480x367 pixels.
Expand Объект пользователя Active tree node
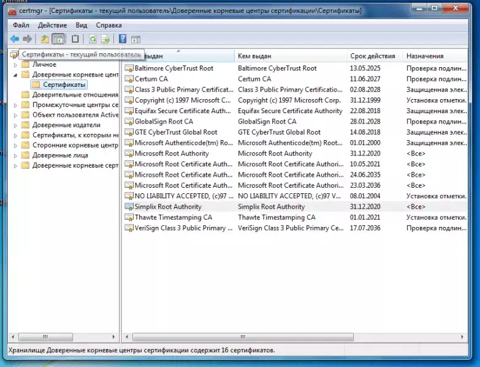click(15, 115)
